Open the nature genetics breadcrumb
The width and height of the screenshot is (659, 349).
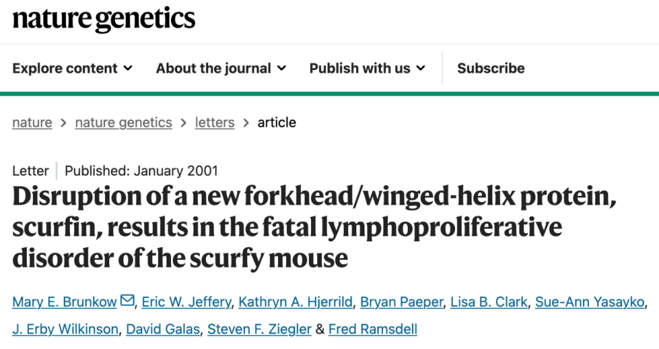coord(124,122)
